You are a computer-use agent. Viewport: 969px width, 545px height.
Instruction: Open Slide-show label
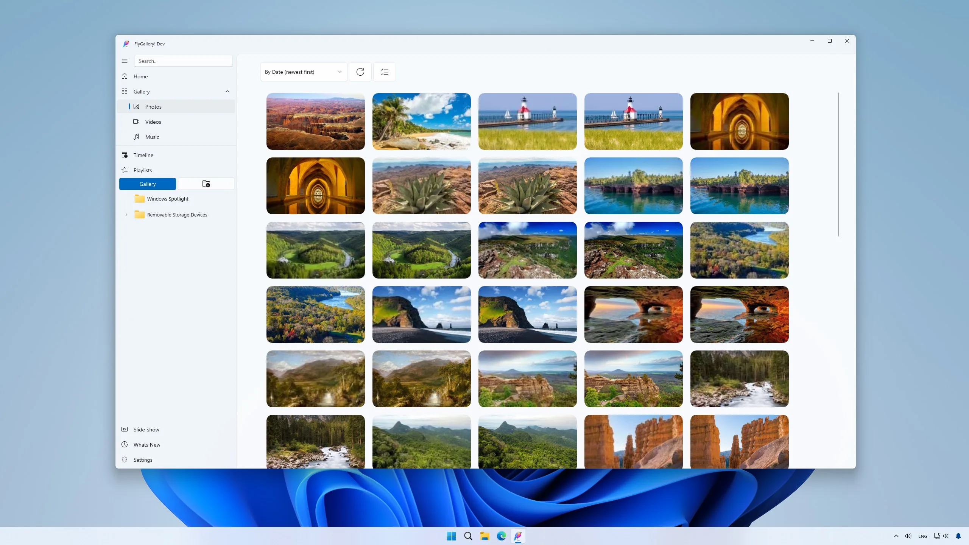click(146, 430)
